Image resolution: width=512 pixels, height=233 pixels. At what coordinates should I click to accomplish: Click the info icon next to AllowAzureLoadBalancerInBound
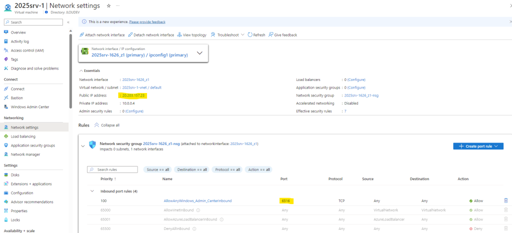(221, 219)
